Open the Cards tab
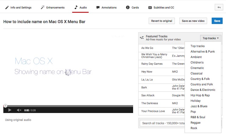This screenshot has width=226, height=137. point(132,8)
